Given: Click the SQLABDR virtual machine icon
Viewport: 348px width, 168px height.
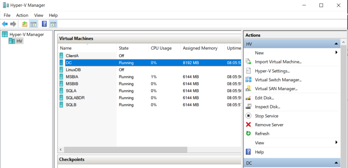Looking at the screenshot, I should pyautogui.click(x=61, y=98).
